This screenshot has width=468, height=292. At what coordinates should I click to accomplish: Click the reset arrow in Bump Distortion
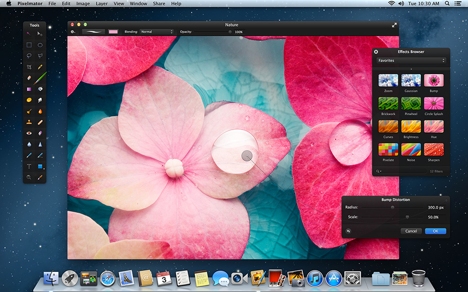(348, 231)
